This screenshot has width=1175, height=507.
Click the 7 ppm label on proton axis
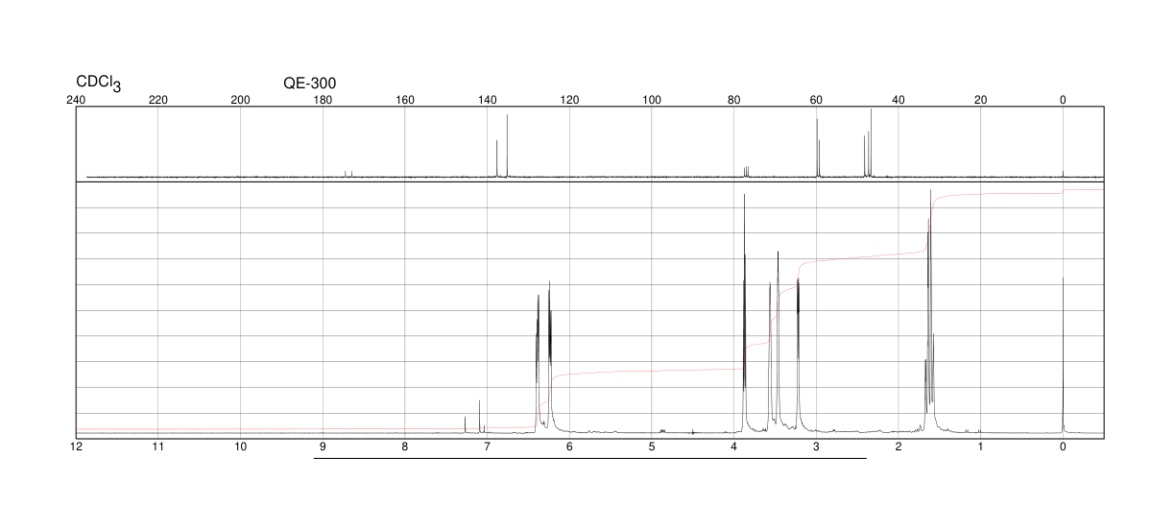click(487, 447)
